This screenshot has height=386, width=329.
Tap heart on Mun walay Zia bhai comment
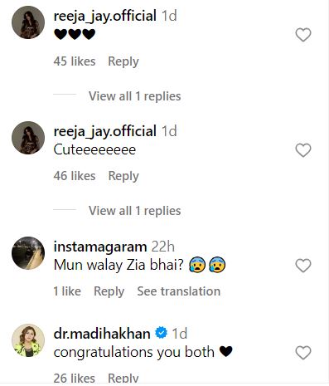[303, 266]
